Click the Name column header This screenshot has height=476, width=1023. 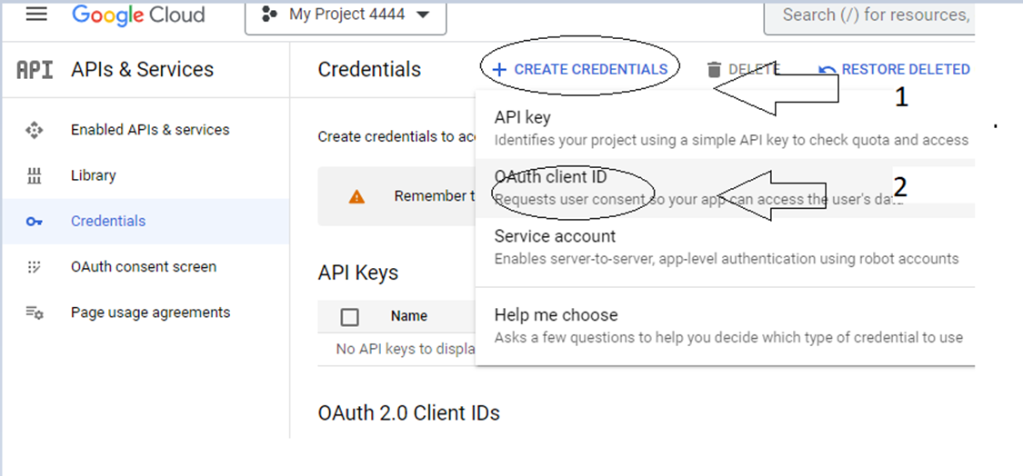[x=409, y=316]
